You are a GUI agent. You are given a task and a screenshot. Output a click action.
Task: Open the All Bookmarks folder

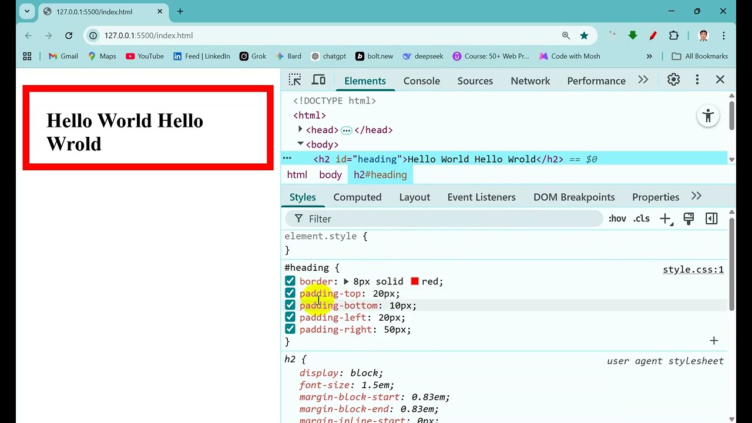tap(700, 56)
